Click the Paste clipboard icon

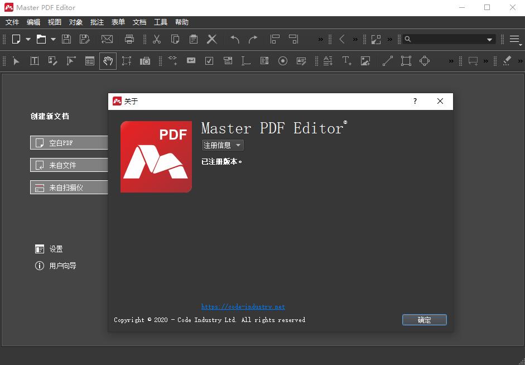click(x=193, y=39)
